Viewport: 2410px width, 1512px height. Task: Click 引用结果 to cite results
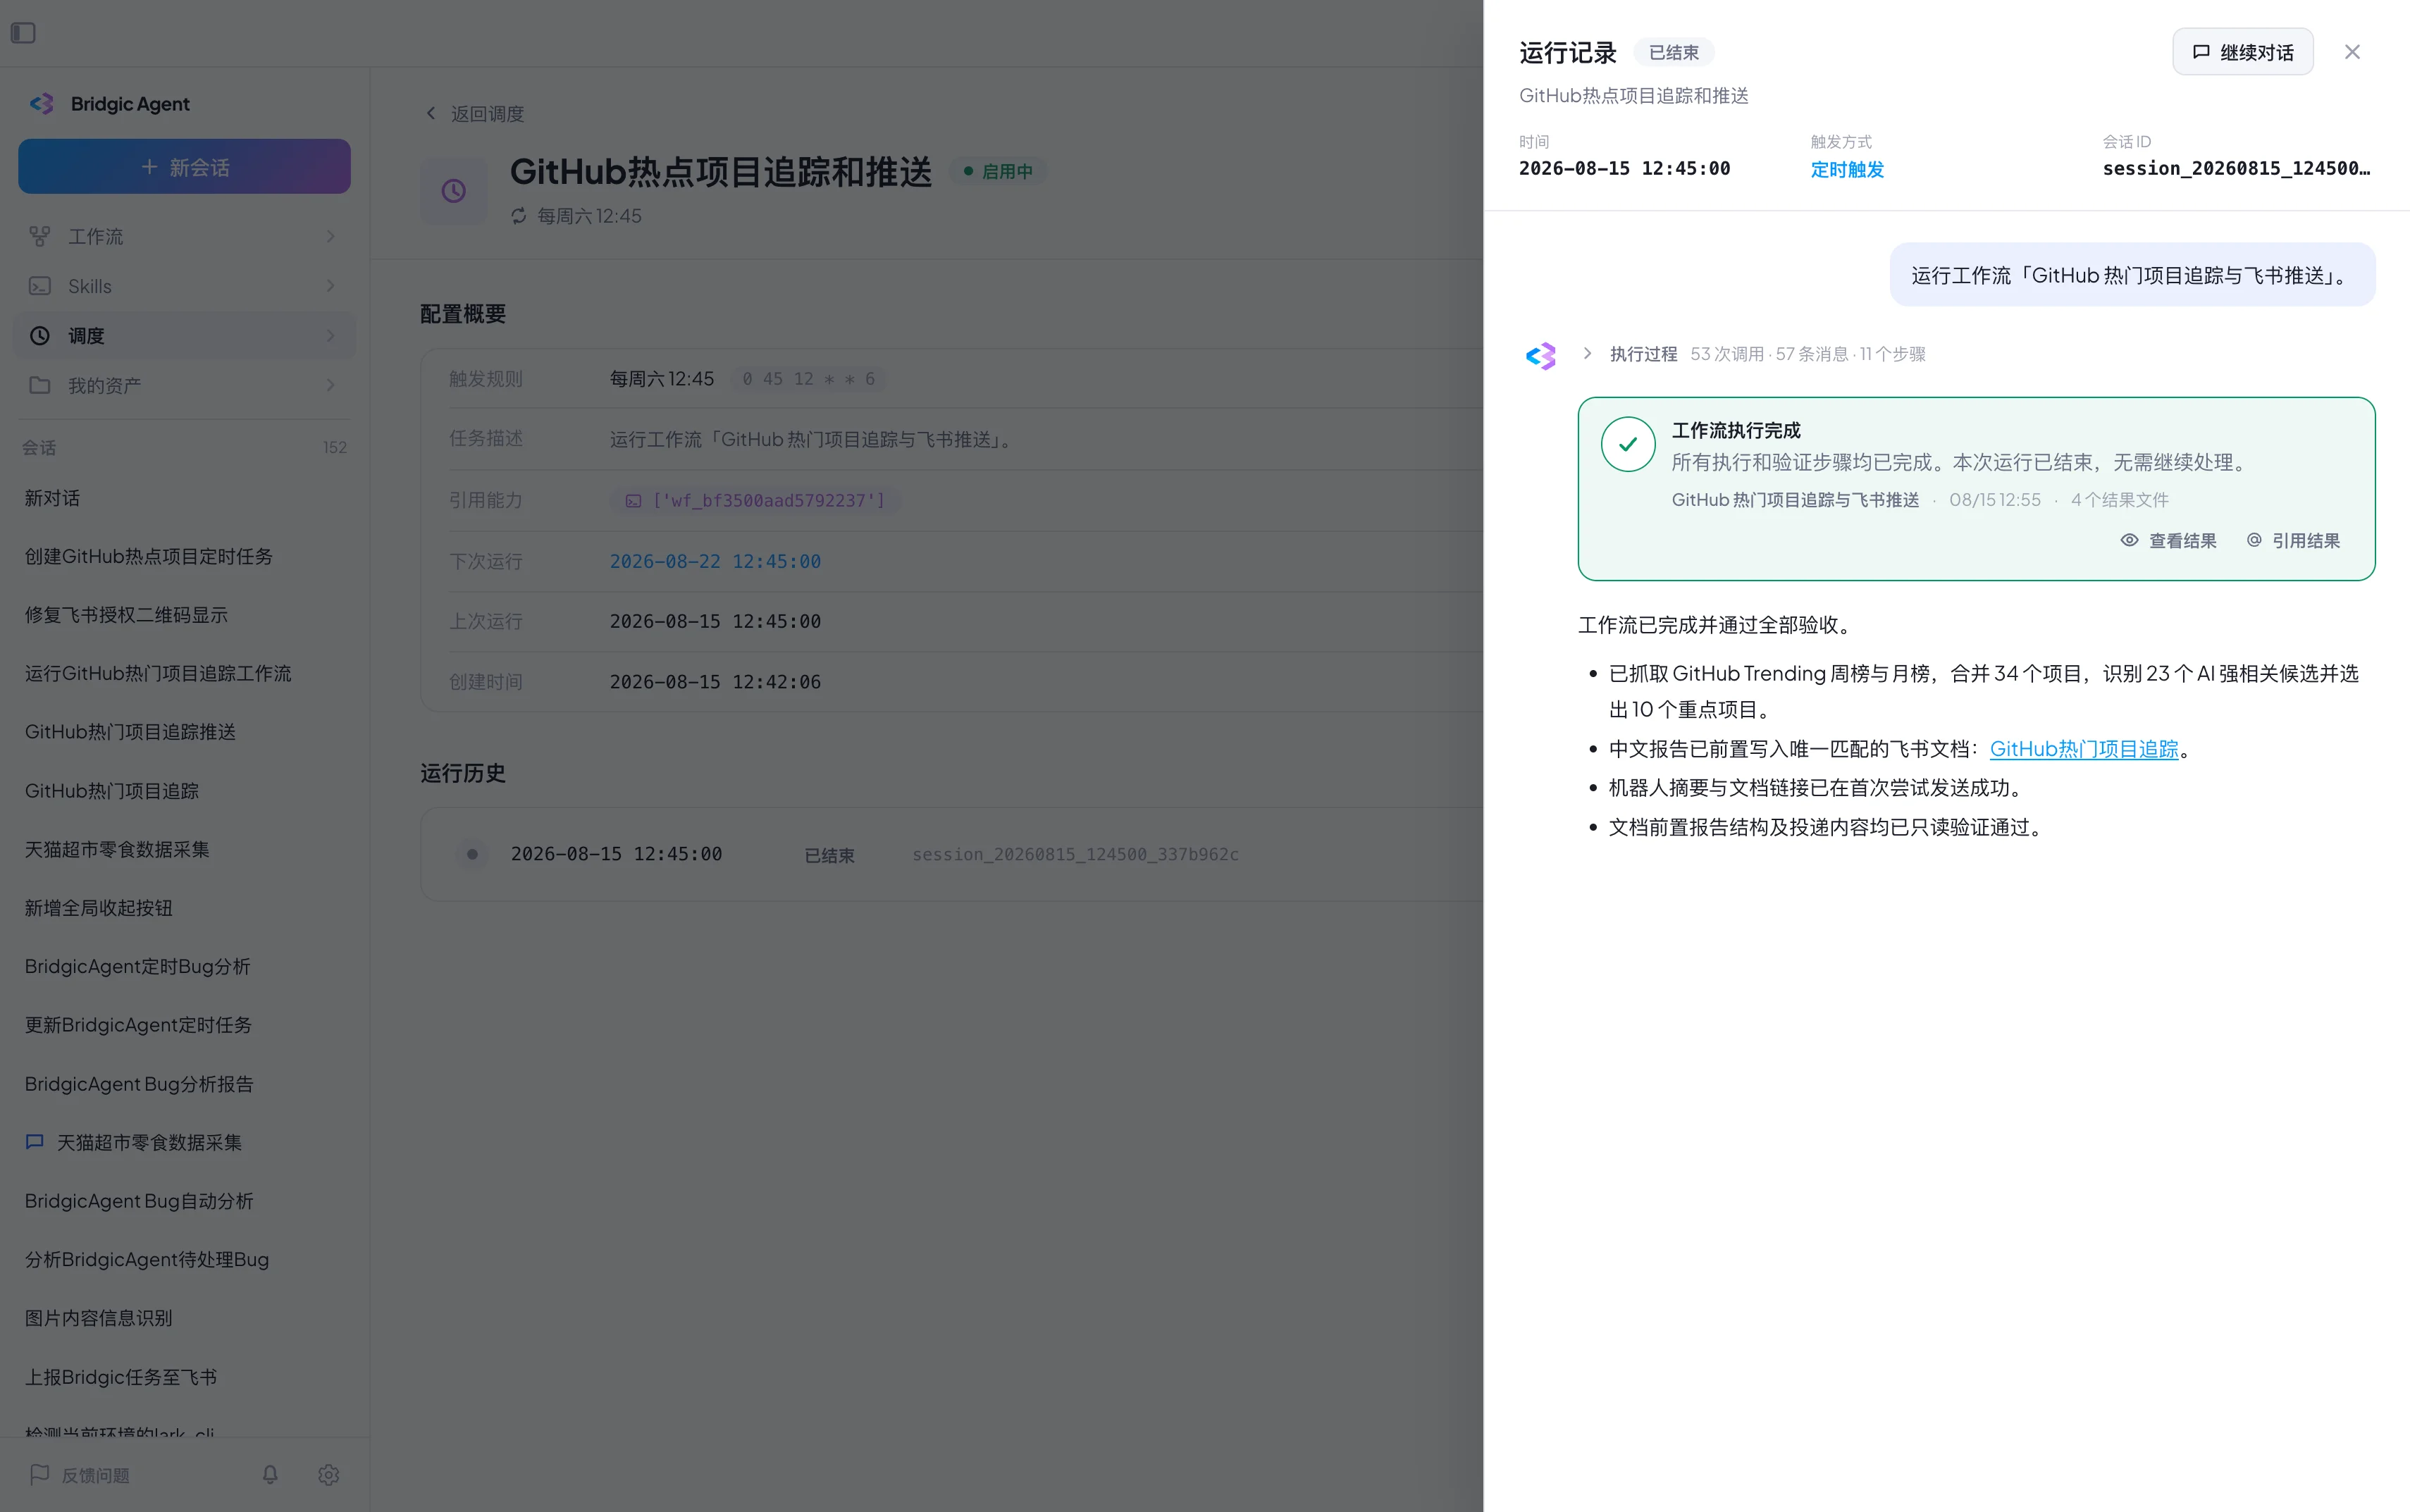(x=2292, y=541)
